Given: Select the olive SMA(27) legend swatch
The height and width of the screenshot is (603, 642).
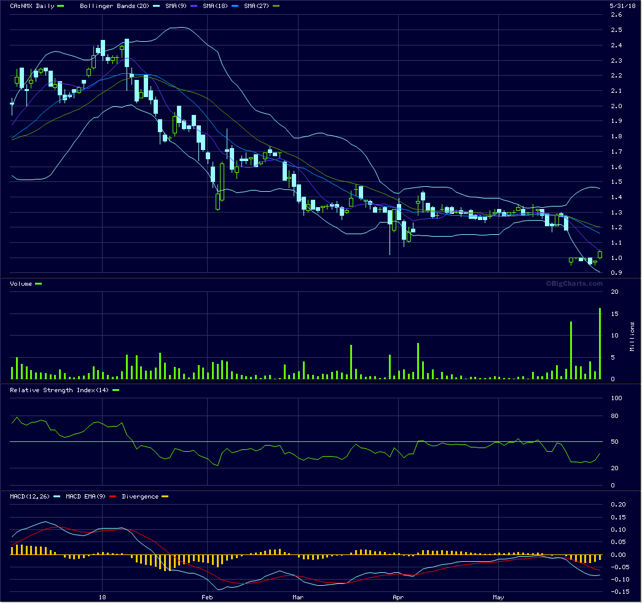Looking at the screenshot, I should point(276,6).
